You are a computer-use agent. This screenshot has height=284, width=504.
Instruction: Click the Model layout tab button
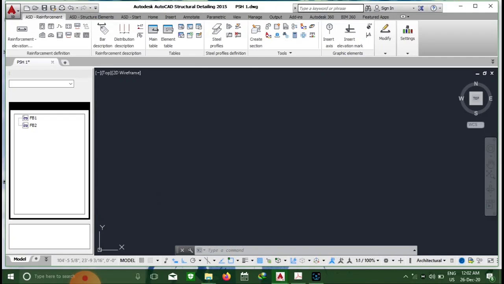(x=20, y=259)
